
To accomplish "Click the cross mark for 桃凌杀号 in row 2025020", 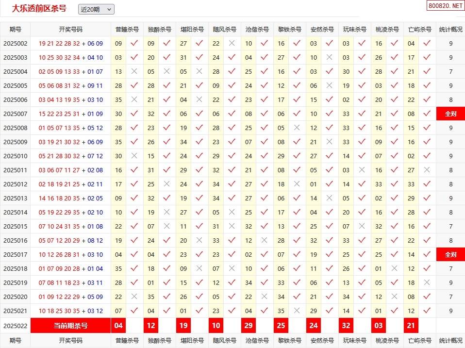I will (x=394, y=297).
